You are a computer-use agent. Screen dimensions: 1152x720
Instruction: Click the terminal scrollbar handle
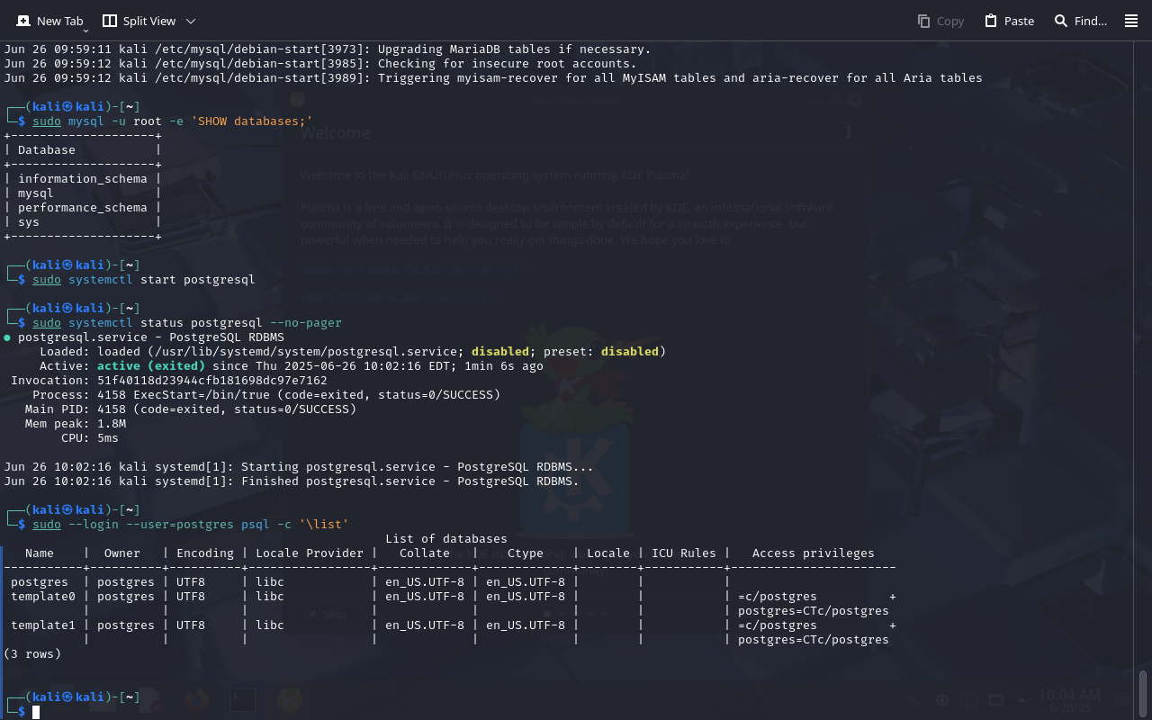pyautogui.click(x=1143, y=692)
